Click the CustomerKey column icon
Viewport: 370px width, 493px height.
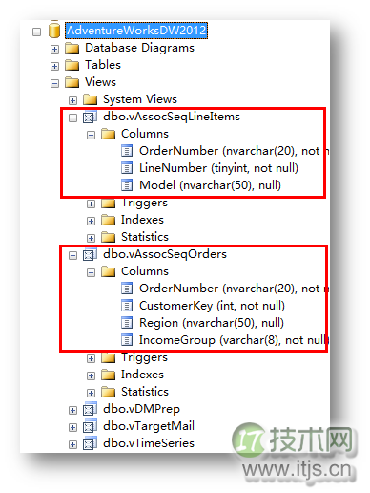point(127,306)
